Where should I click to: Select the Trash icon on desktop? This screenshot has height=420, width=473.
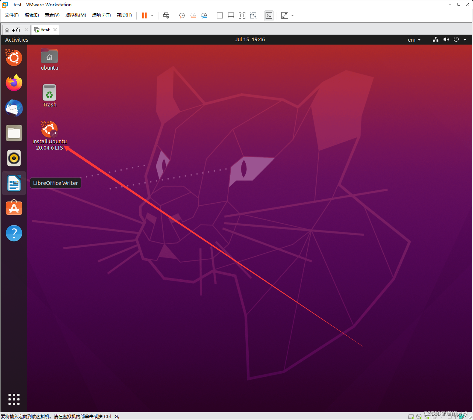[x=49, y=96]
